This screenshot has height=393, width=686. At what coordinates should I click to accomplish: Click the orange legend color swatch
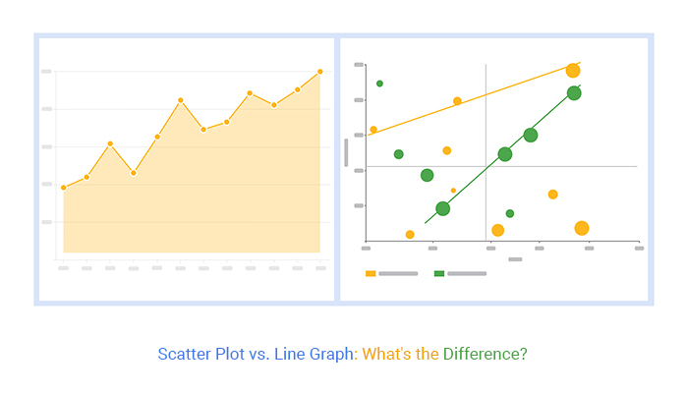371,273
